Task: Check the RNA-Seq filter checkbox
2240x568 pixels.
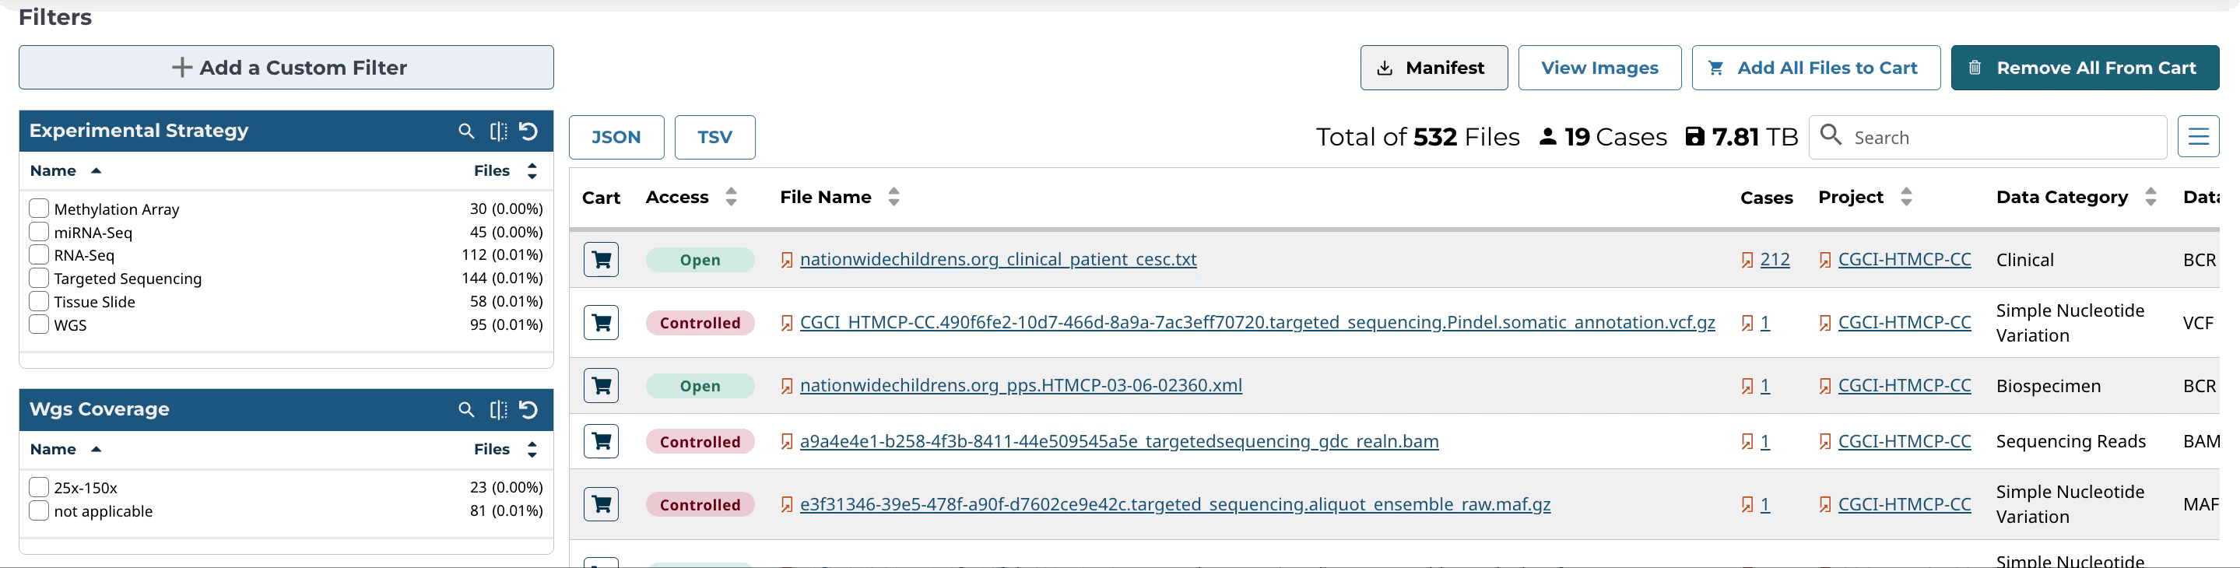Action: [39, 255]
